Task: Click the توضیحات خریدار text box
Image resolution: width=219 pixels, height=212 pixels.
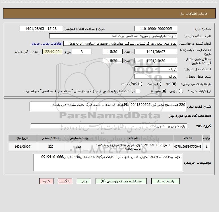Action: [108, 162]
